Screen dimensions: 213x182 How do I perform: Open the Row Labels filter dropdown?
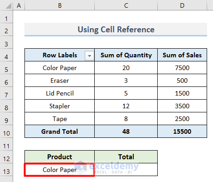click(89, 56)
